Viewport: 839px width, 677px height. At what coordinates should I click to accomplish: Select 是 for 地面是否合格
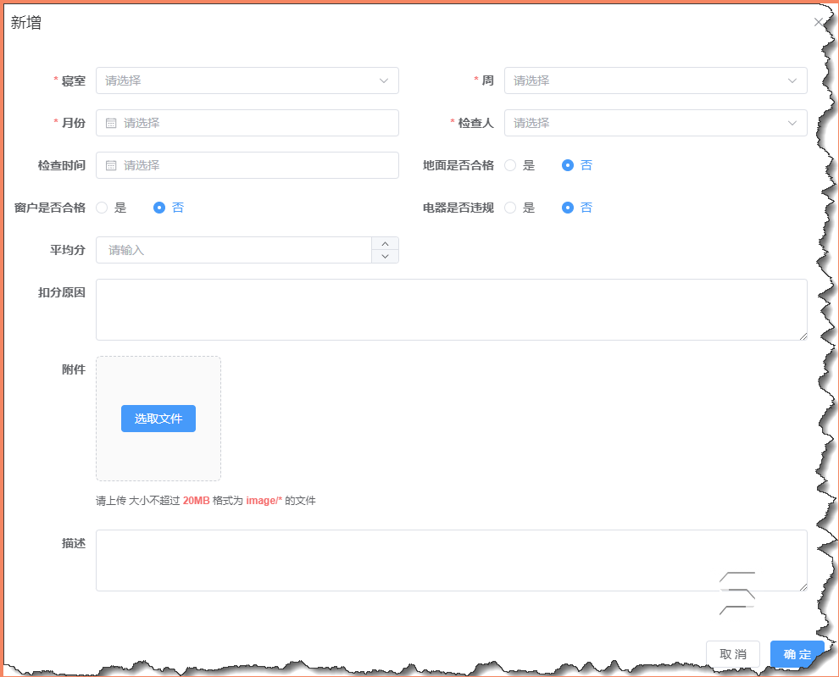click(x=510, y=164)
